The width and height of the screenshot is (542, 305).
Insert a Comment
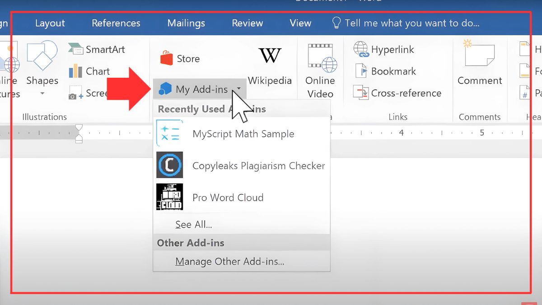(x=480, y=62)
